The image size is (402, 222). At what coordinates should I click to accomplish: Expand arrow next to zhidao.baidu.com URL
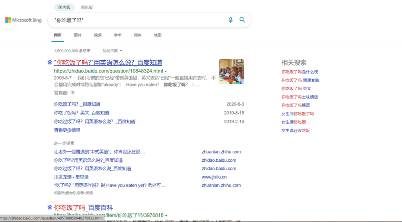(x=166, y=71)
